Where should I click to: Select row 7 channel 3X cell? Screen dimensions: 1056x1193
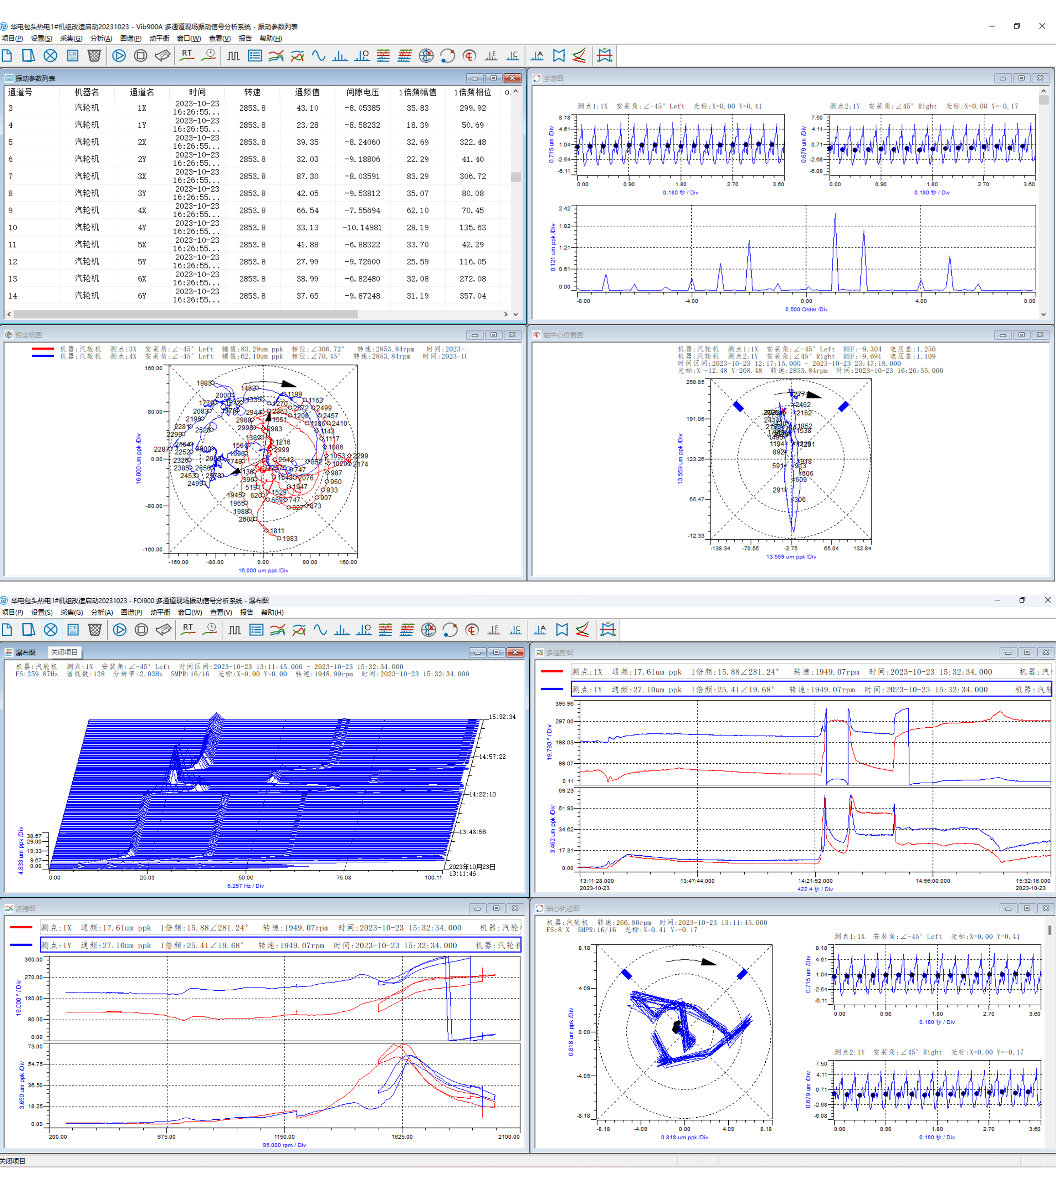pos(142,176)
